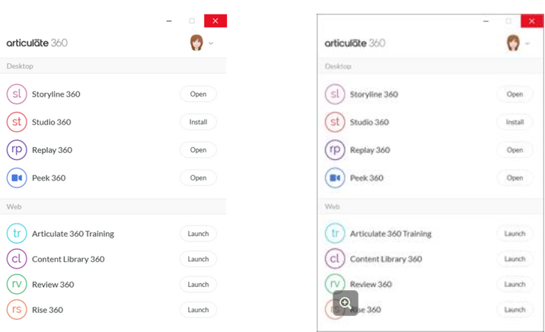
Task: Select the Review 360 label in left window
Action: pos(53,284)
